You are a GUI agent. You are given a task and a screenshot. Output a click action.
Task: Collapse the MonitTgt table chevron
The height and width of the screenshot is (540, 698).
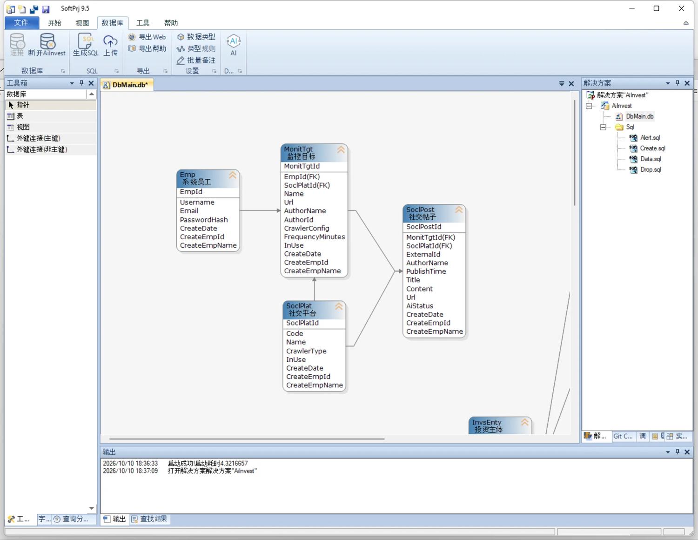point(341,150)
